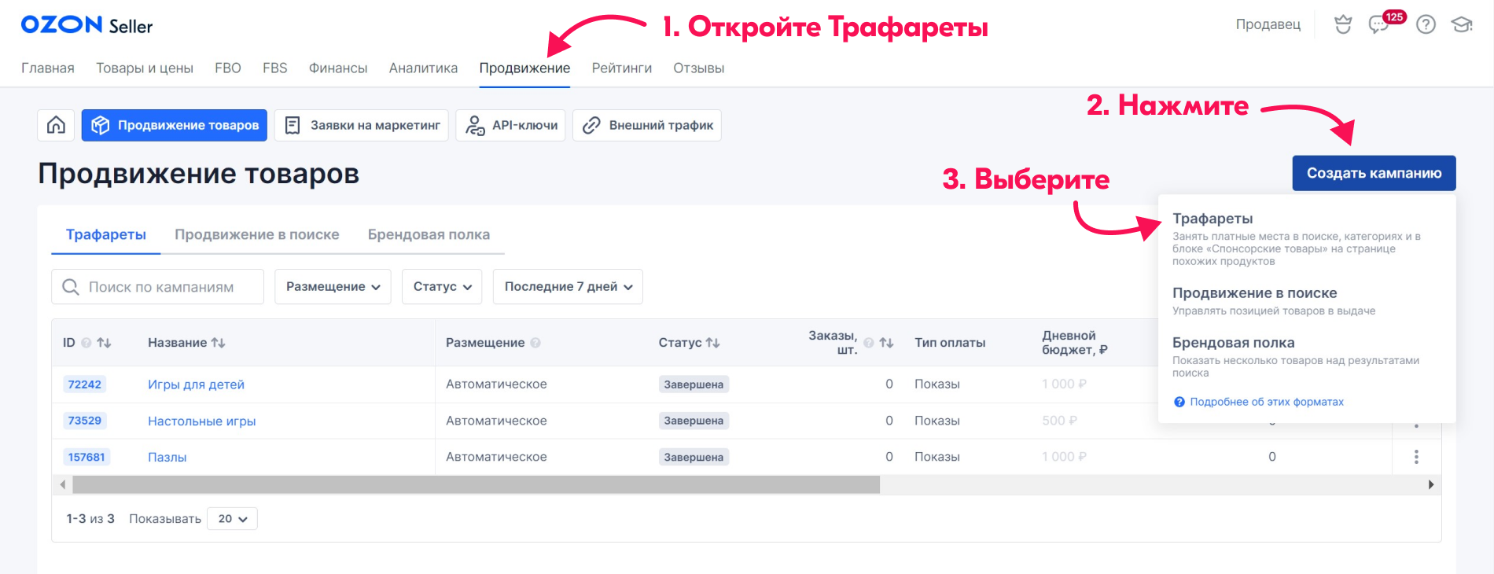Switch to Продвижение в поиске tab
This screenshot has height=574, width=1494.
[257, 234]
